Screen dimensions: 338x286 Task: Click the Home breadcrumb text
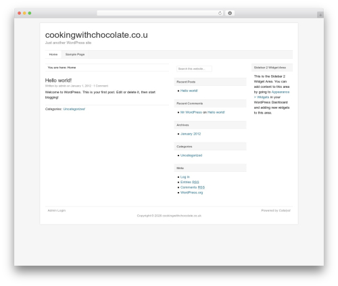(x=72, y=68)
